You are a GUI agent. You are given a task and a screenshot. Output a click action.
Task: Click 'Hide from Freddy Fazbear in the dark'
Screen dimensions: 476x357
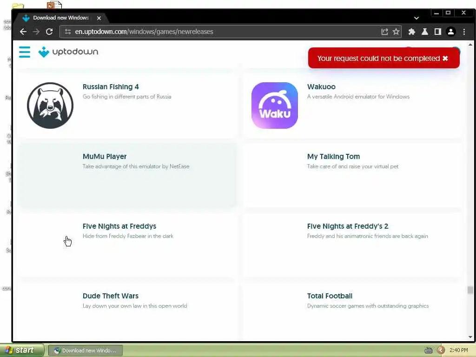click(x=128, y=236)
